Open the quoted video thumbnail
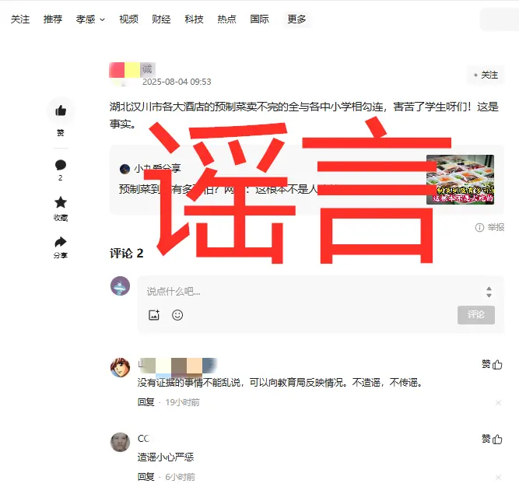Viewport: 519px width, 501px height. click(460, 180)
